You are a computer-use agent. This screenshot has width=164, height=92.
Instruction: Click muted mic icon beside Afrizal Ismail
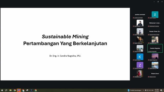click(134, 52)
